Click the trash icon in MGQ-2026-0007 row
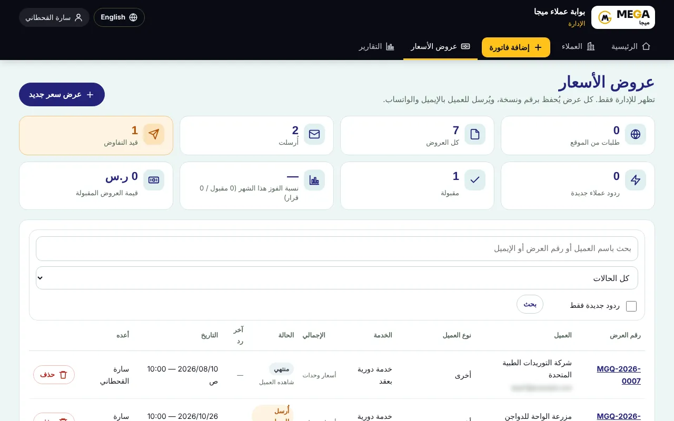This screenshot has height=421, width=674. click(x=63, y=375)
